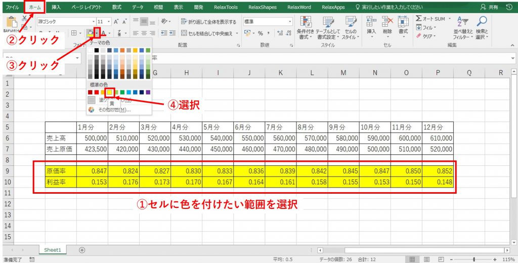Click the Delete cells icon

(x=387, y=22)
